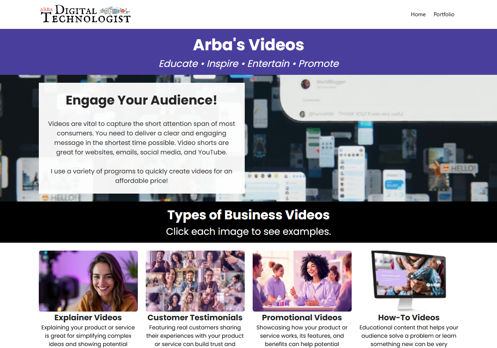Image resolution: width=497 pixels, height=348 pixels.
Task: Click the play button on the How-To monitor image
Action: pyautogui.click(x=411, y=276)
